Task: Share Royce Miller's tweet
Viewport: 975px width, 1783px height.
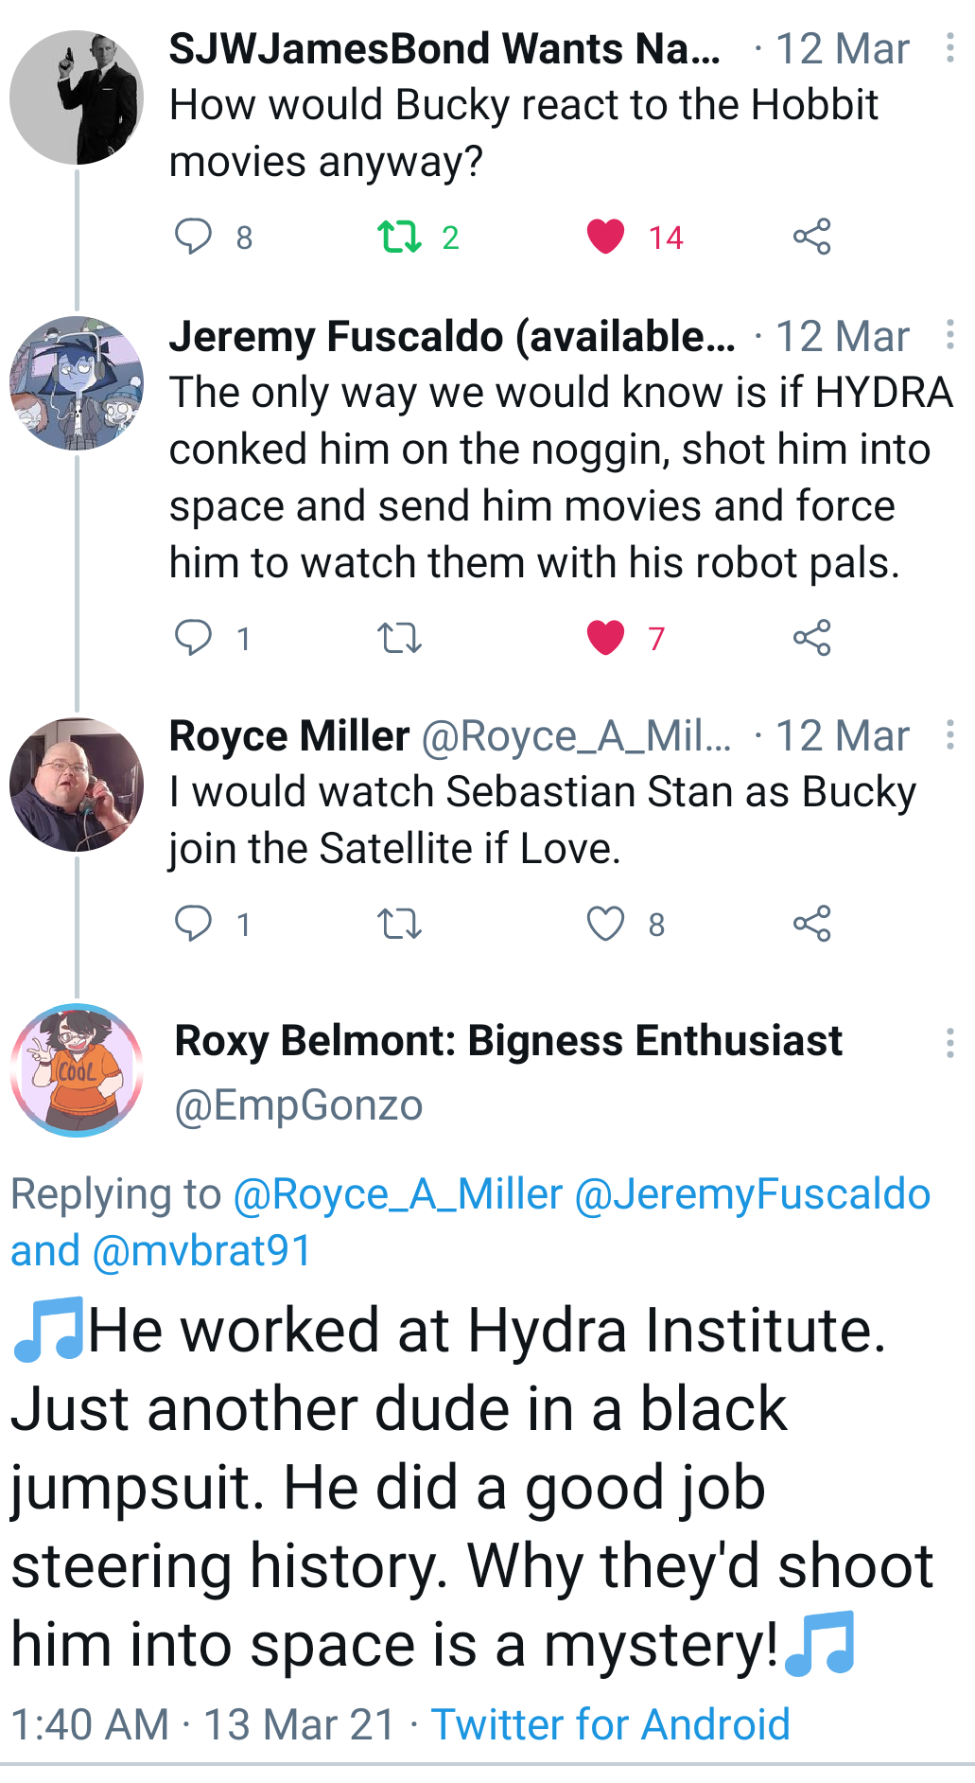Action: coord(811,924)
